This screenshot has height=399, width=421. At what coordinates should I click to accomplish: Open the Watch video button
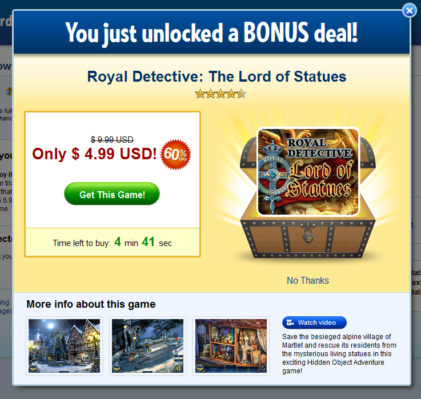pos(314,323)
